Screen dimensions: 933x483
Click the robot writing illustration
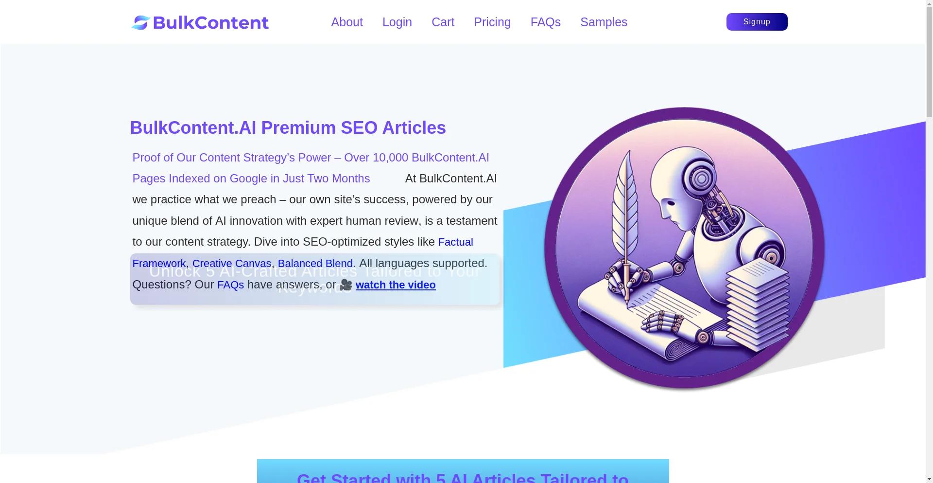[684, 249]
